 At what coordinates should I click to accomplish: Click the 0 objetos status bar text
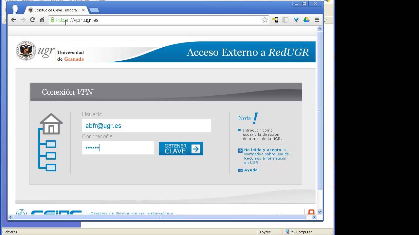point(10,232)
